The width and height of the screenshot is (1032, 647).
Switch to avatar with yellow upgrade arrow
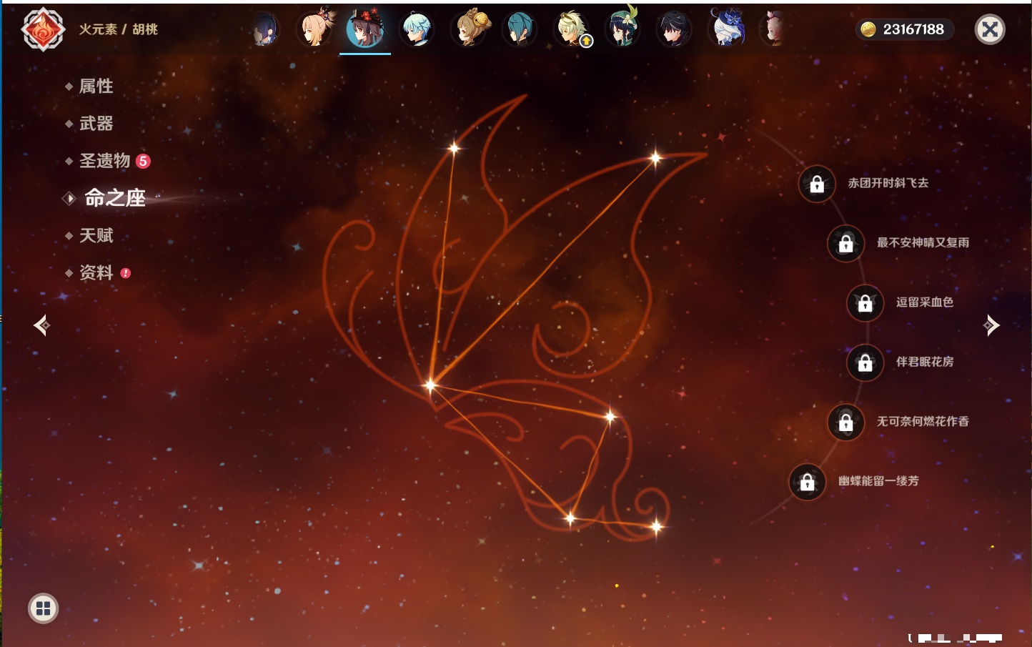pyautogui.click(x=572, y=29)
